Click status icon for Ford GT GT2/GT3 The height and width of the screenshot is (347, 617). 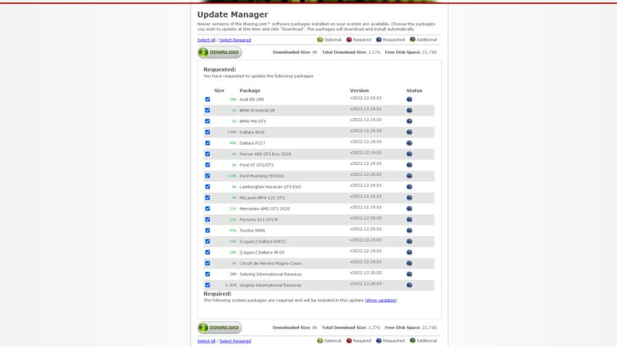[x=409, y=165]
